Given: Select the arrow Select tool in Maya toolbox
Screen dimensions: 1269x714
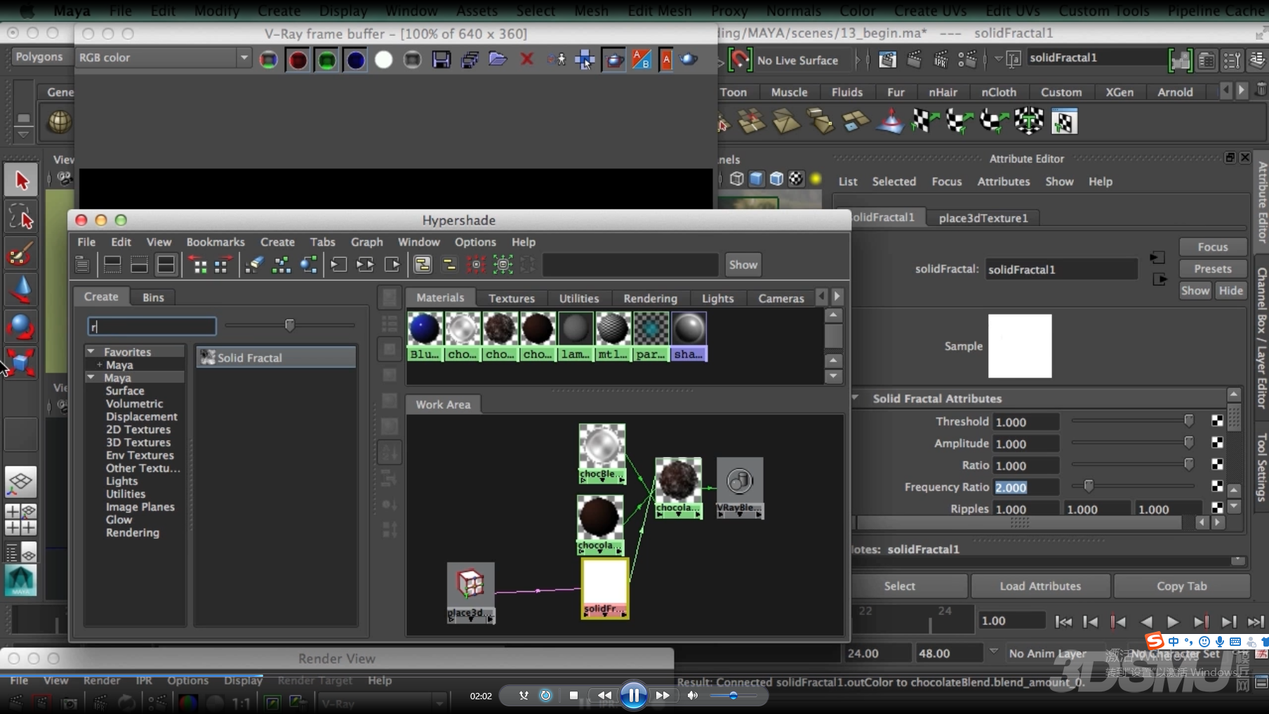Looking at the screenshot, I should pyautogui.click(x=21, y=180).
